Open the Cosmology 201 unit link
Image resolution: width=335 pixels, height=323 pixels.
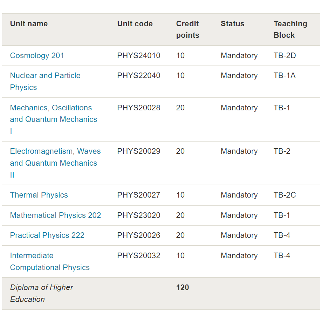tap(37, 56)
